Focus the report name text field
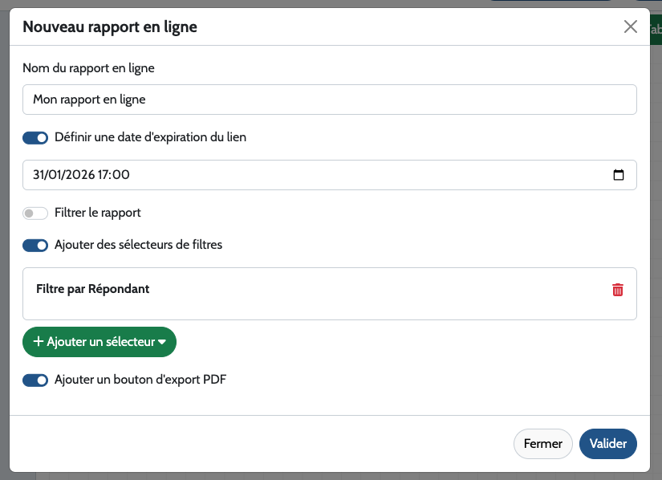Viewport: 662px width, 480px height. coord(329,100)
